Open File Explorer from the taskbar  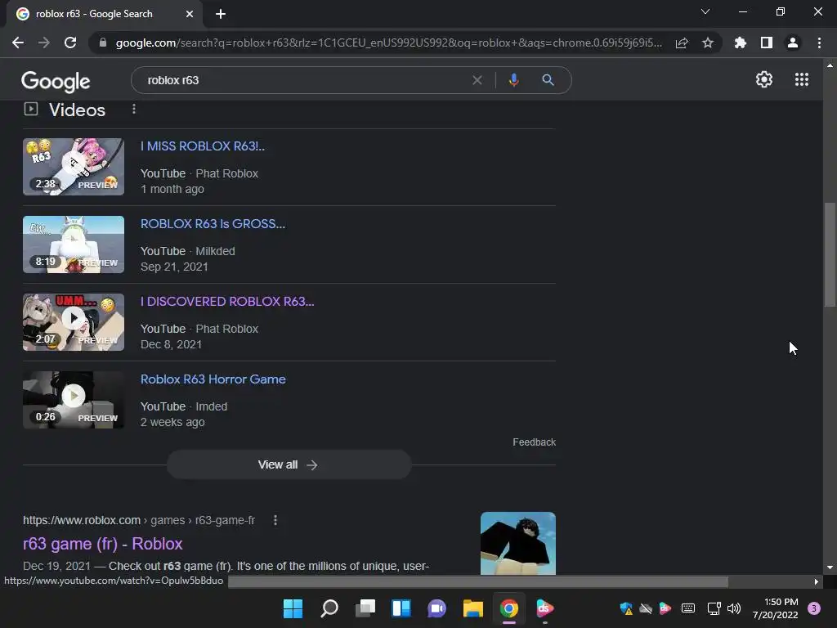[x=473, y=608]
